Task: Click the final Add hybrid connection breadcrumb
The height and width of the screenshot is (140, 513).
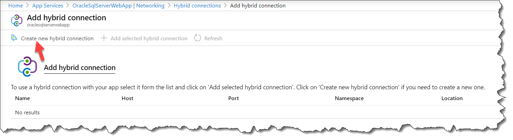Action: coord(258,6)
